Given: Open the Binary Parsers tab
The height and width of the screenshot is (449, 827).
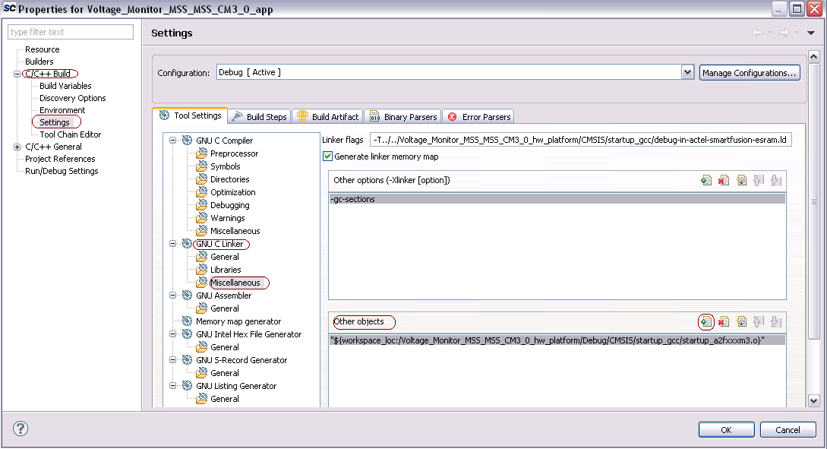Looking at the screenshot, I should click(x=402, y=115).
